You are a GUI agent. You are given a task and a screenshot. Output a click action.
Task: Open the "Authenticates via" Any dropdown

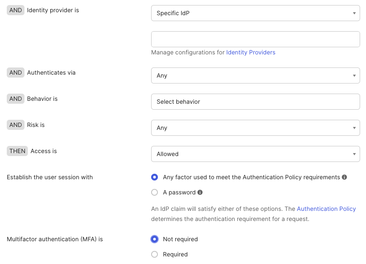click(x=255, y=75)
